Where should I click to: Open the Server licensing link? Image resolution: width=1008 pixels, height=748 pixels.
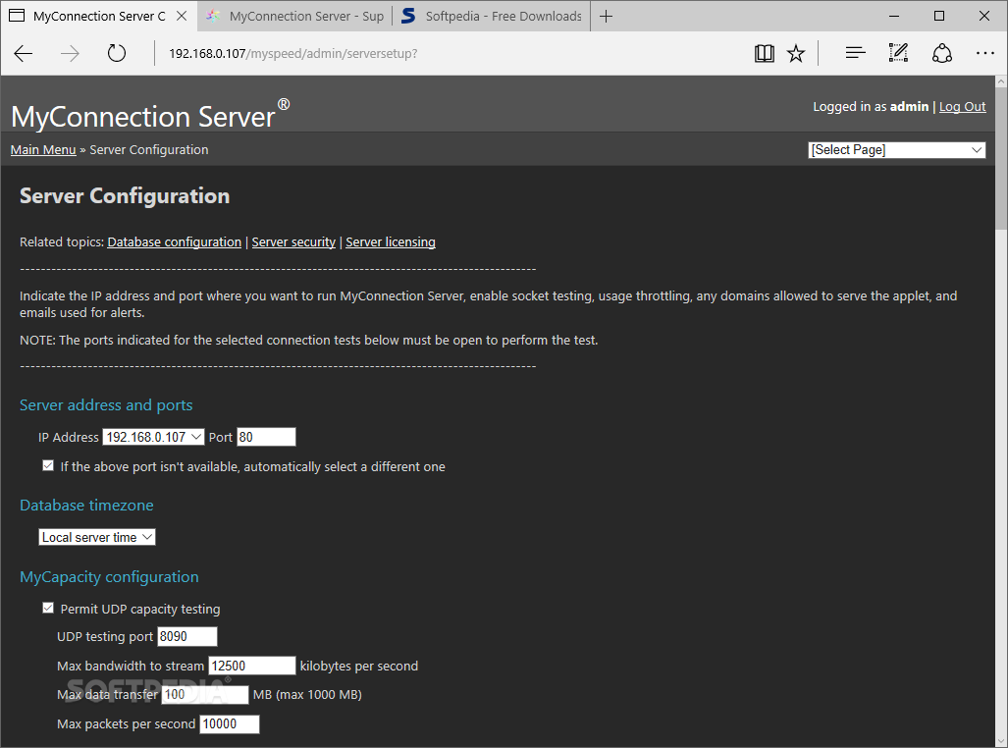391,242
